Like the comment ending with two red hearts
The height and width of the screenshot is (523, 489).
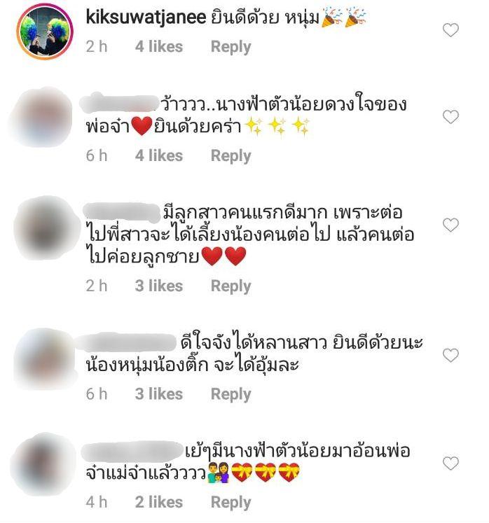pyautogui.click(x=450, y=225)
